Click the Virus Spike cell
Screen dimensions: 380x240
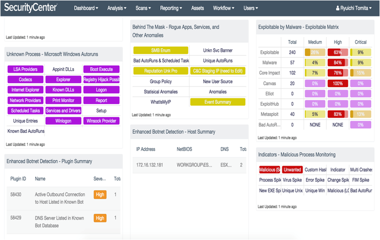coord(292,180)
